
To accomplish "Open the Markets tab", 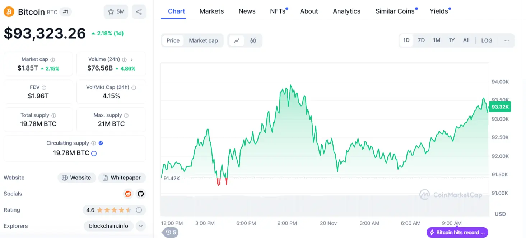I will 211,11.
